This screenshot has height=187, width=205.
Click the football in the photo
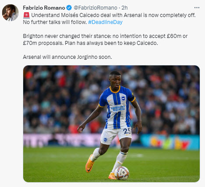tap(122, 173)
